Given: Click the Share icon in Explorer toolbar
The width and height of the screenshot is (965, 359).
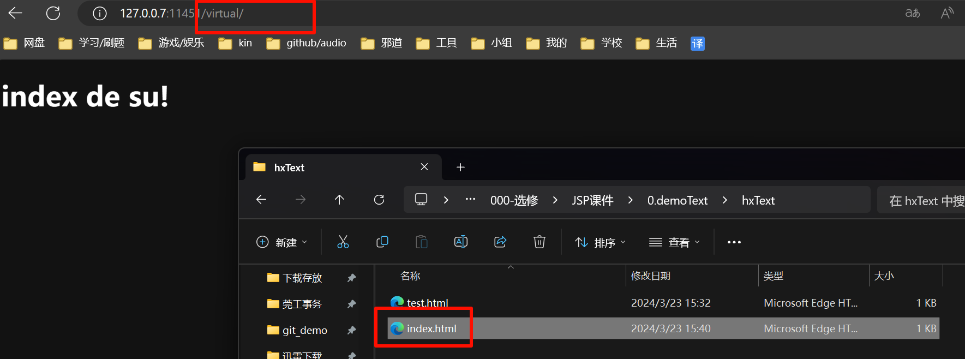Looking at the screenshot, I should [500, 242].
